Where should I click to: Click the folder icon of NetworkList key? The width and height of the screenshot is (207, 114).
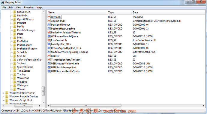click(x=14, y=12)
